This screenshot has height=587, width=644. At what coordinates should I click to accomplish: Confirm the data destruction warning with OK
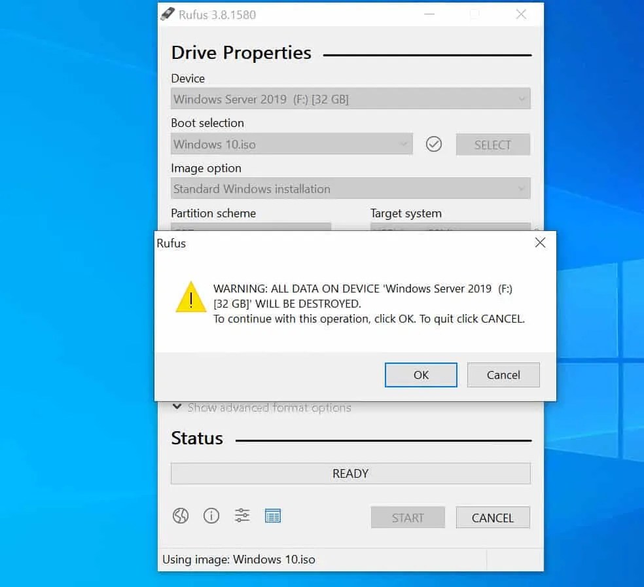tap(421, 374)
